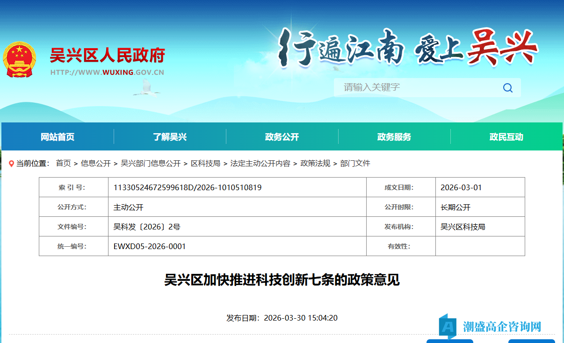Click the 行遍江南 爱上吴兴 banner artwork
Viewport: 564px width, 343px height.
click(x=407, y=49)
